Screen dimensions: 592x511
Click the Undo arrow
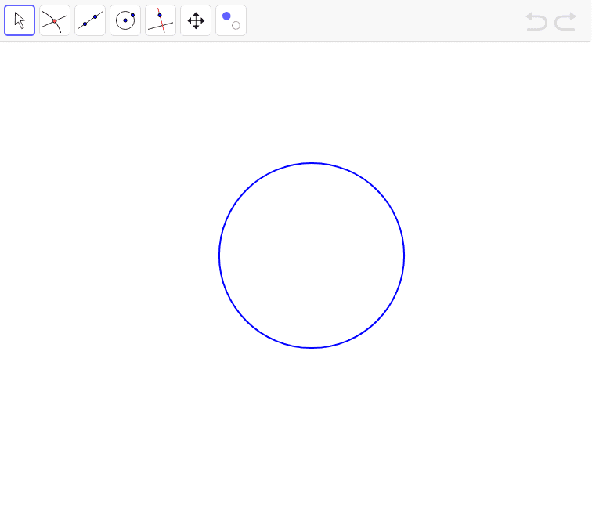coord(536,21)
